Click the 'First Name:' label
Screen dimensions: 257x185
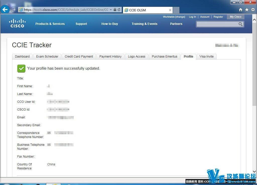[x=25, y=86]
